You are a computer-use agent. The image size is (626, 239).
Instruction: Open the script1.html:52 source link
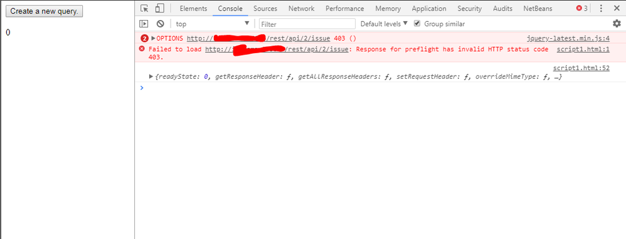(x=581, y=68)
